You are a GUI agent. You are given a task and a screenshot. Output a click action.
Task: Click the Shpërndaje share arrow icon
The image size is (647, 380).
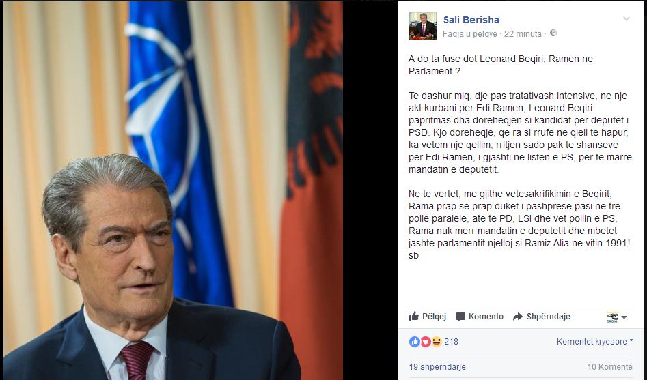[518, 317]
